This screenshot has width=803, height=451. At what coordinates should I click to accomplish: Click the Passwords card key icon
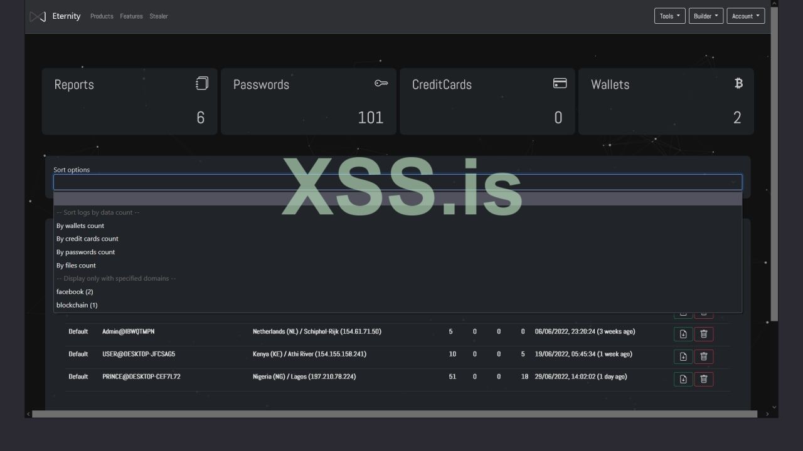381,83
